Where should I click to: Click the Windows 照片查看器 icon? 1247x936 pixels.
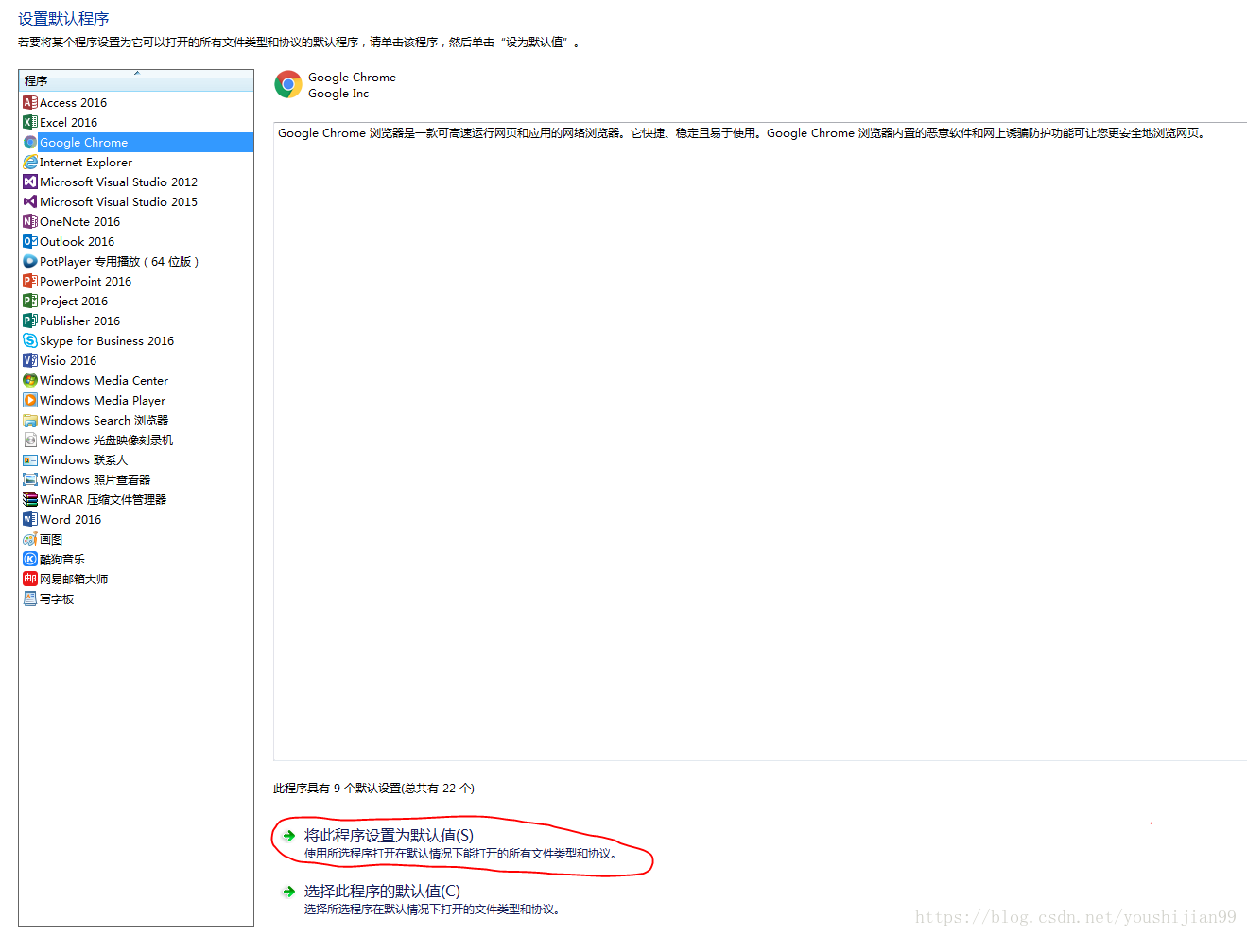point(30,479)
